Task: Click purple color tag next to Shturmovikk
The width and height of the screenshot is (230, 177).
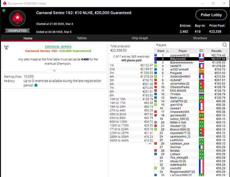Action: [156, 59]
